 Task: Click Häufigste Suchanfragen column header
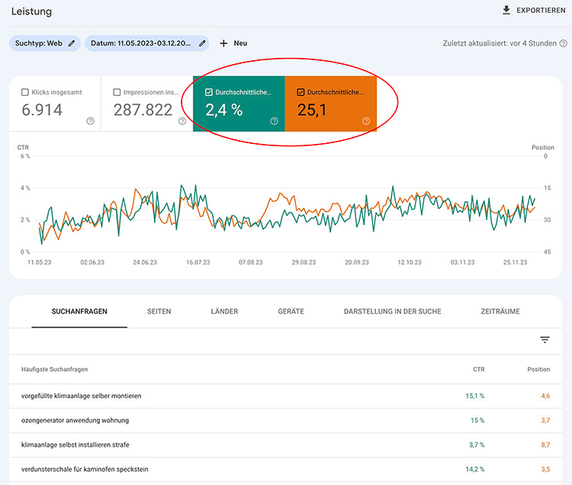[54, 369]
